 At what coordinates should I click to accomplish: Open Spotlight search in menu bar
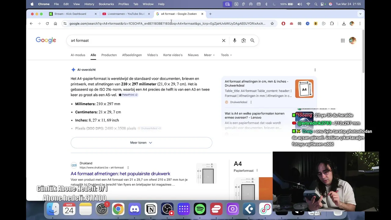tap(316, 4)
